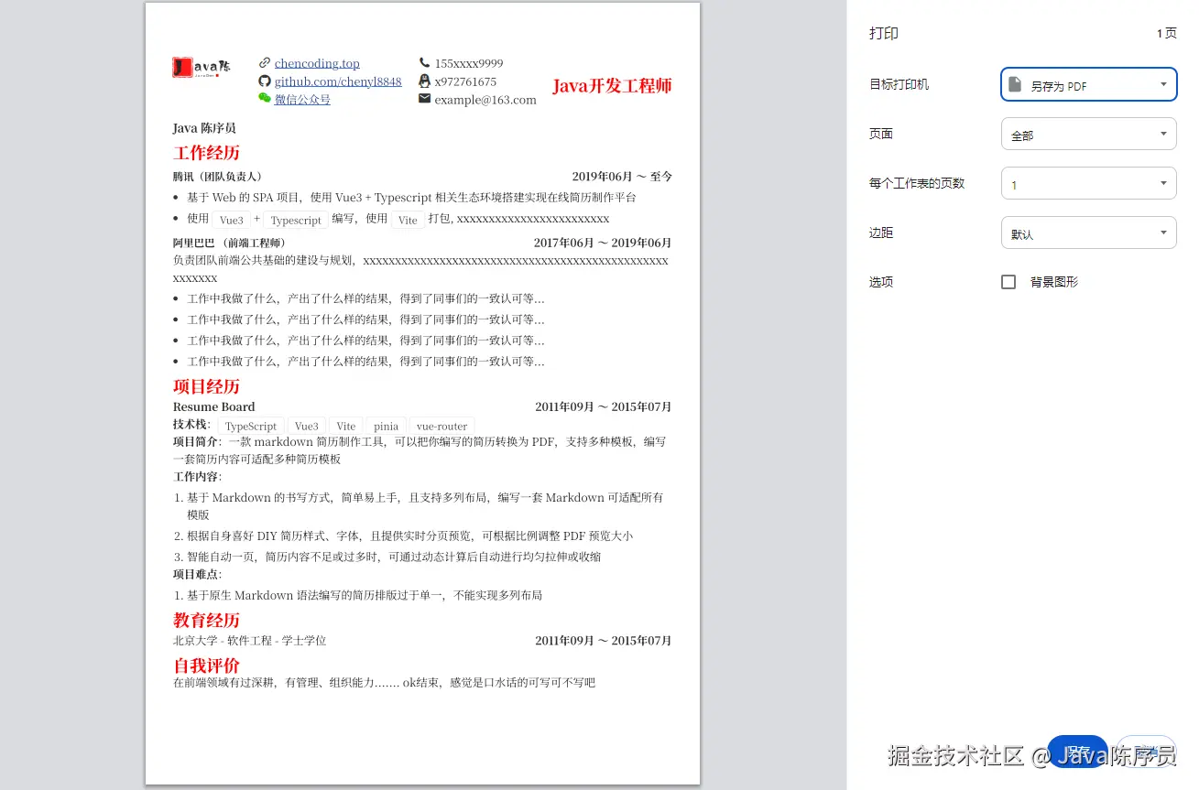The height and width of the screenshot is (790, 1199).
Task: Click the 腾讯（团队负责人）job title
Action: click(x=218, y=177)
